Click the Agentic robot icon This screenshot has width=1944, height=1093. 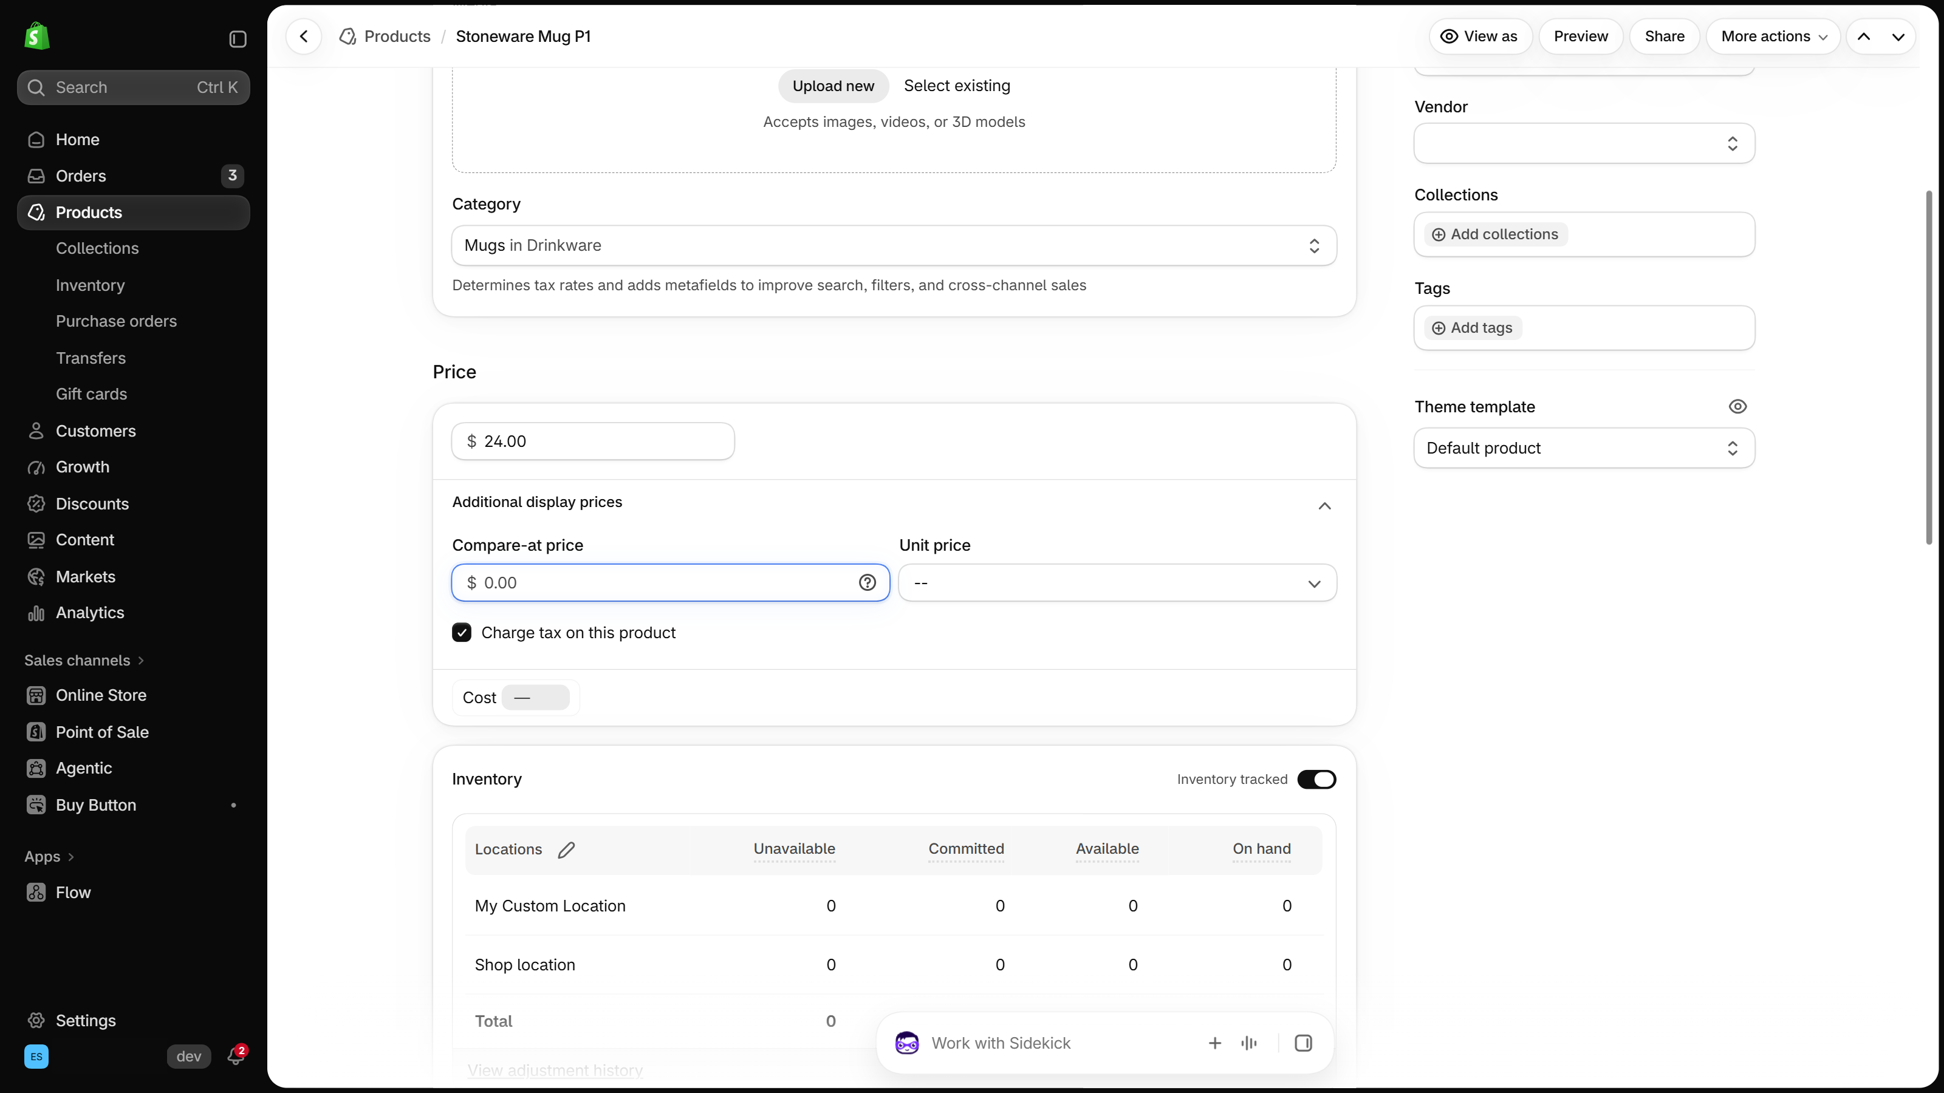[35, 769]
